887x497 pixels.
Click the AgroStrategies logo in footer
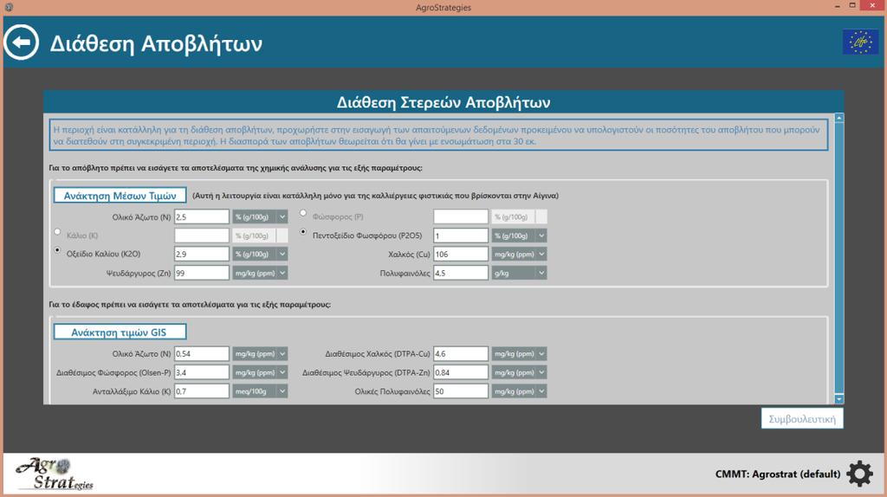pos(55,474)
